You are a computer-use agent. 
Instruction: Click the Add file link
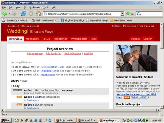88,53
